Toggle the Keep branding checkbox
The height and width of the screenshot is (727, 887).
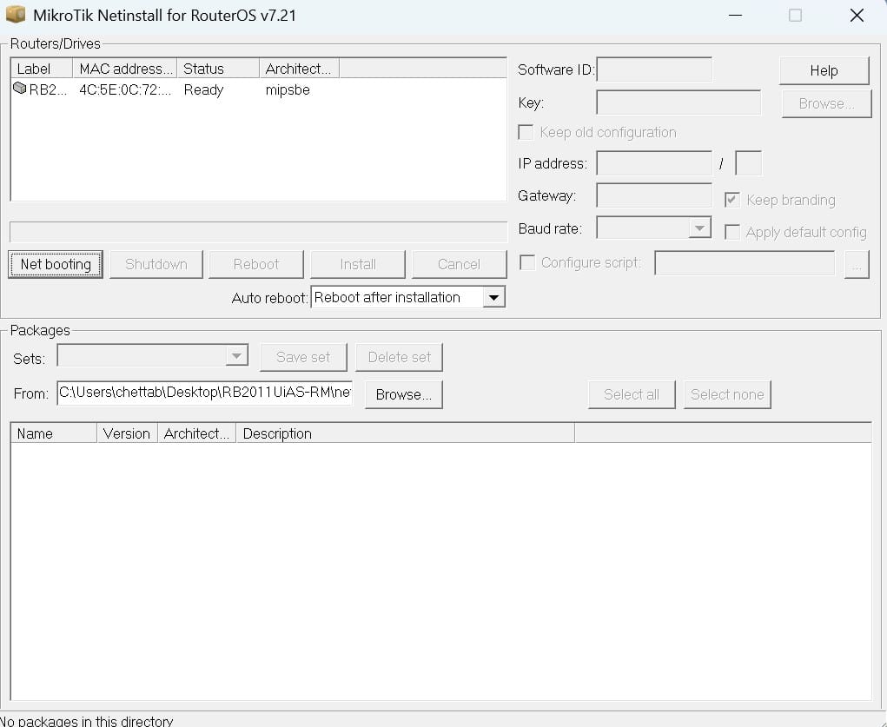pyautogui.click(x=732, y=200)
